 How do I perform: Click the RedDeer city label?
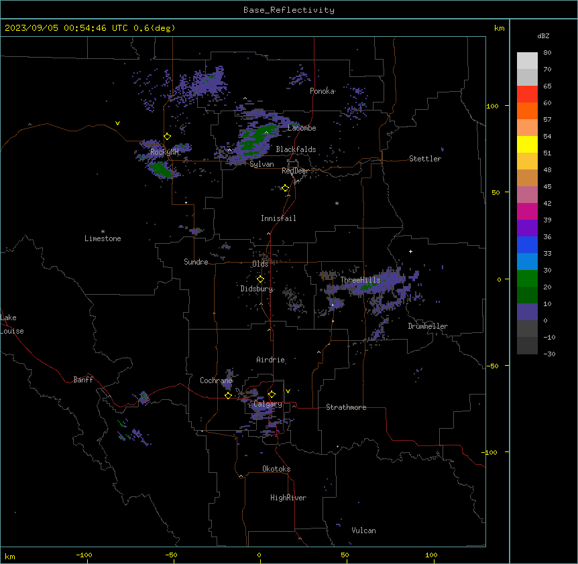(295, 171)
